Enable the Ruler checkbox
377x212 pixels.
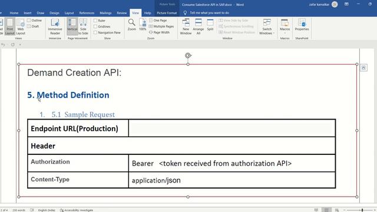95,21
